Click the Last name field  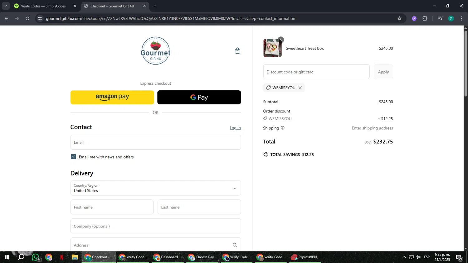[199, 207]
